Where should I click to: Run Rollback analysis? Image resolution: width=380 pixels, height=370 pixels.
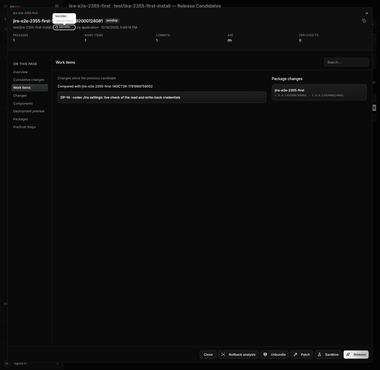[x=239, y=354]
